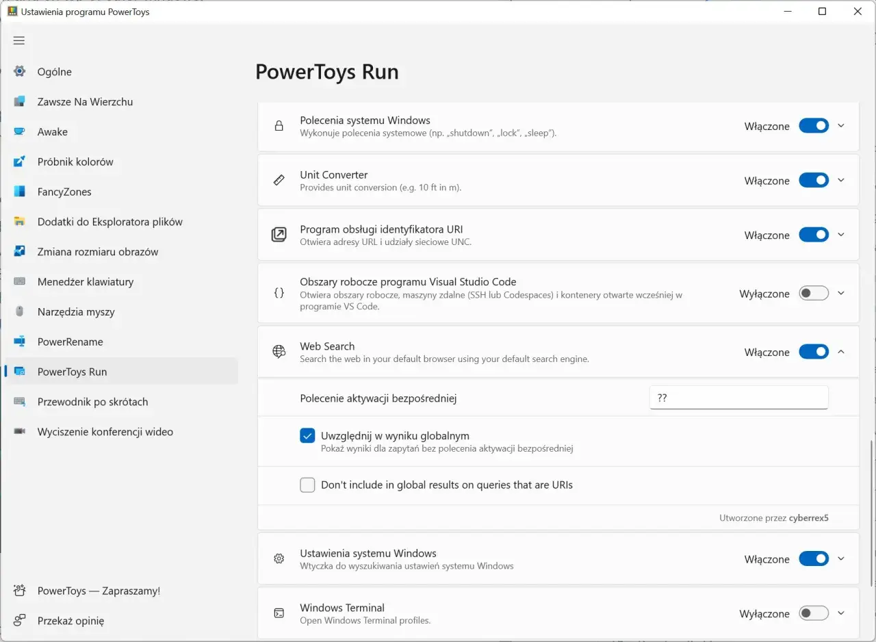Select PowerRename in sidebar

121,342
